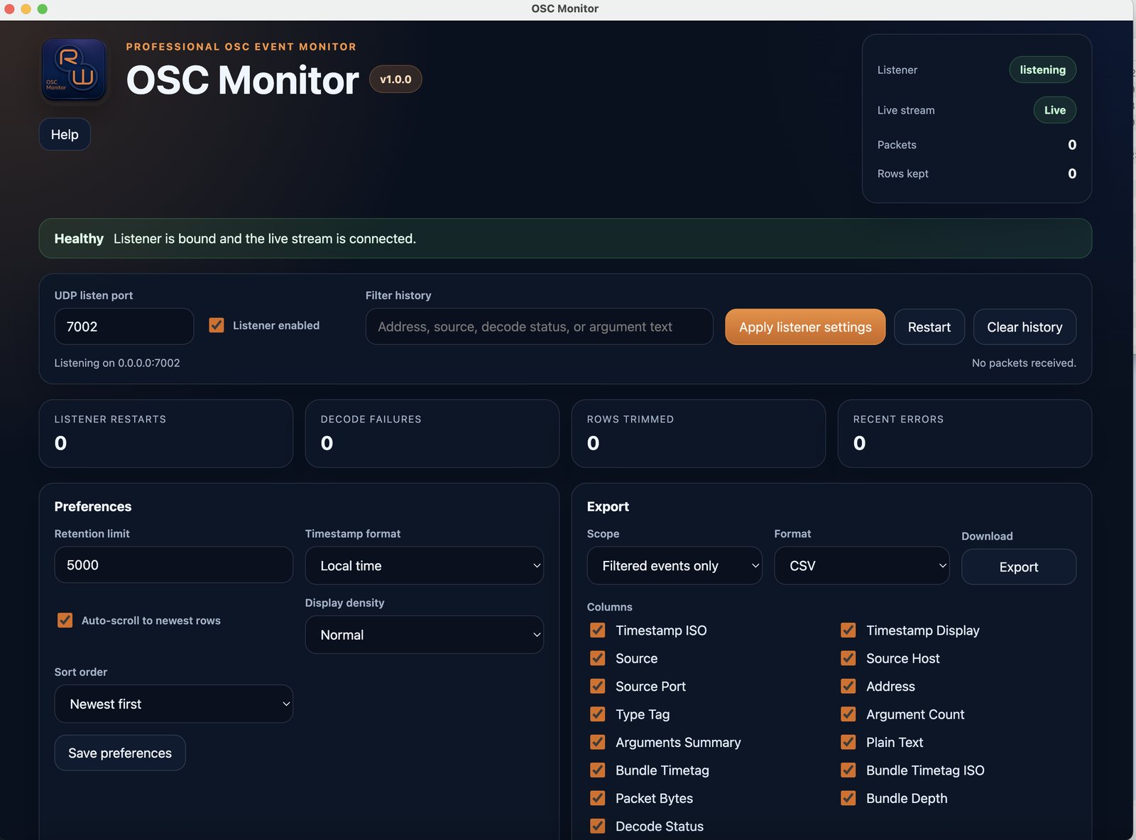Click the LISTENER RESTARTS card
Image resolution: width=1136 pixels, height=840 pixels.
(166, 433)
